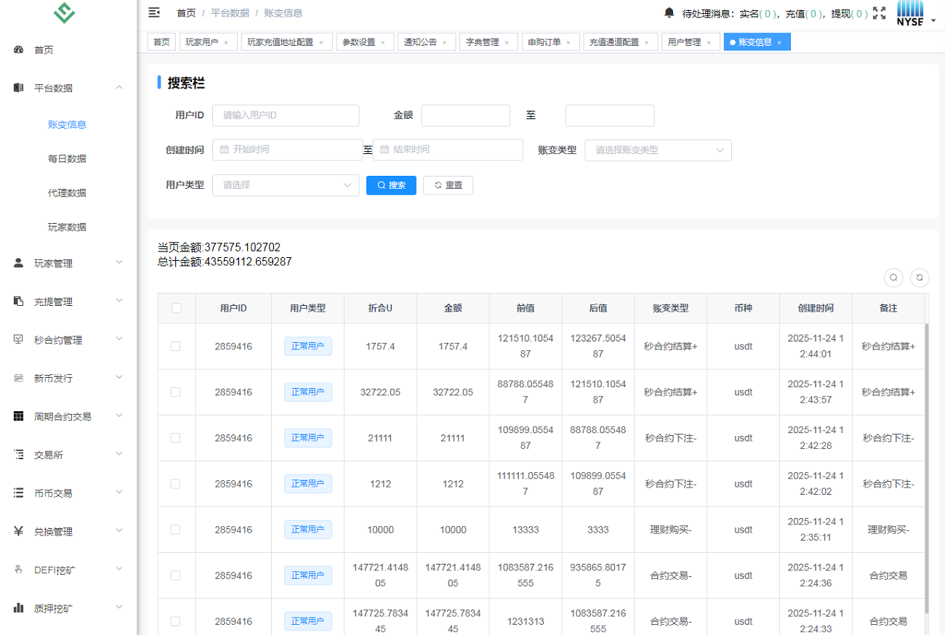Click the round refresh icon above table
Image resolution: width=945 pixels, height=635 pixels.
tap(920, 278)
